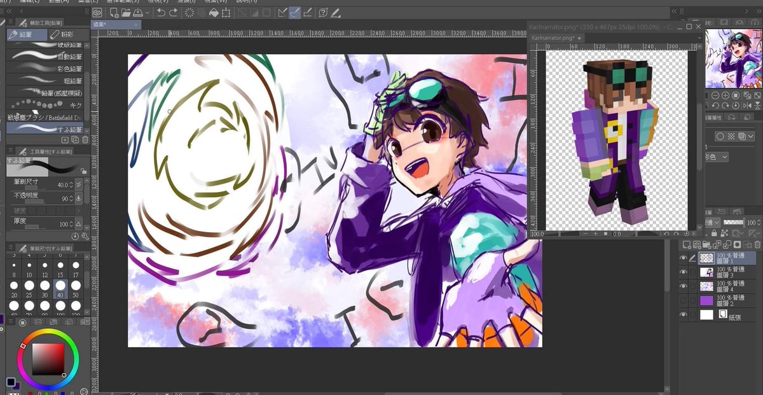
Task: Click the duplicate sub tool icon
Action: tap(74, 140)
